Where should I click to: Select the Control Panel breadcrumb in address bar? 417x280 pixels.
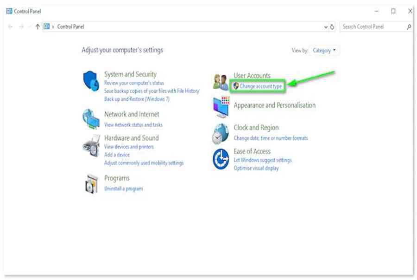tap(70, 26)
